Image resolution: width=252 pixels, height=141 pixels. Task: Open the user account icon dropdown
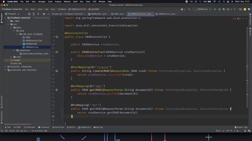183,9
